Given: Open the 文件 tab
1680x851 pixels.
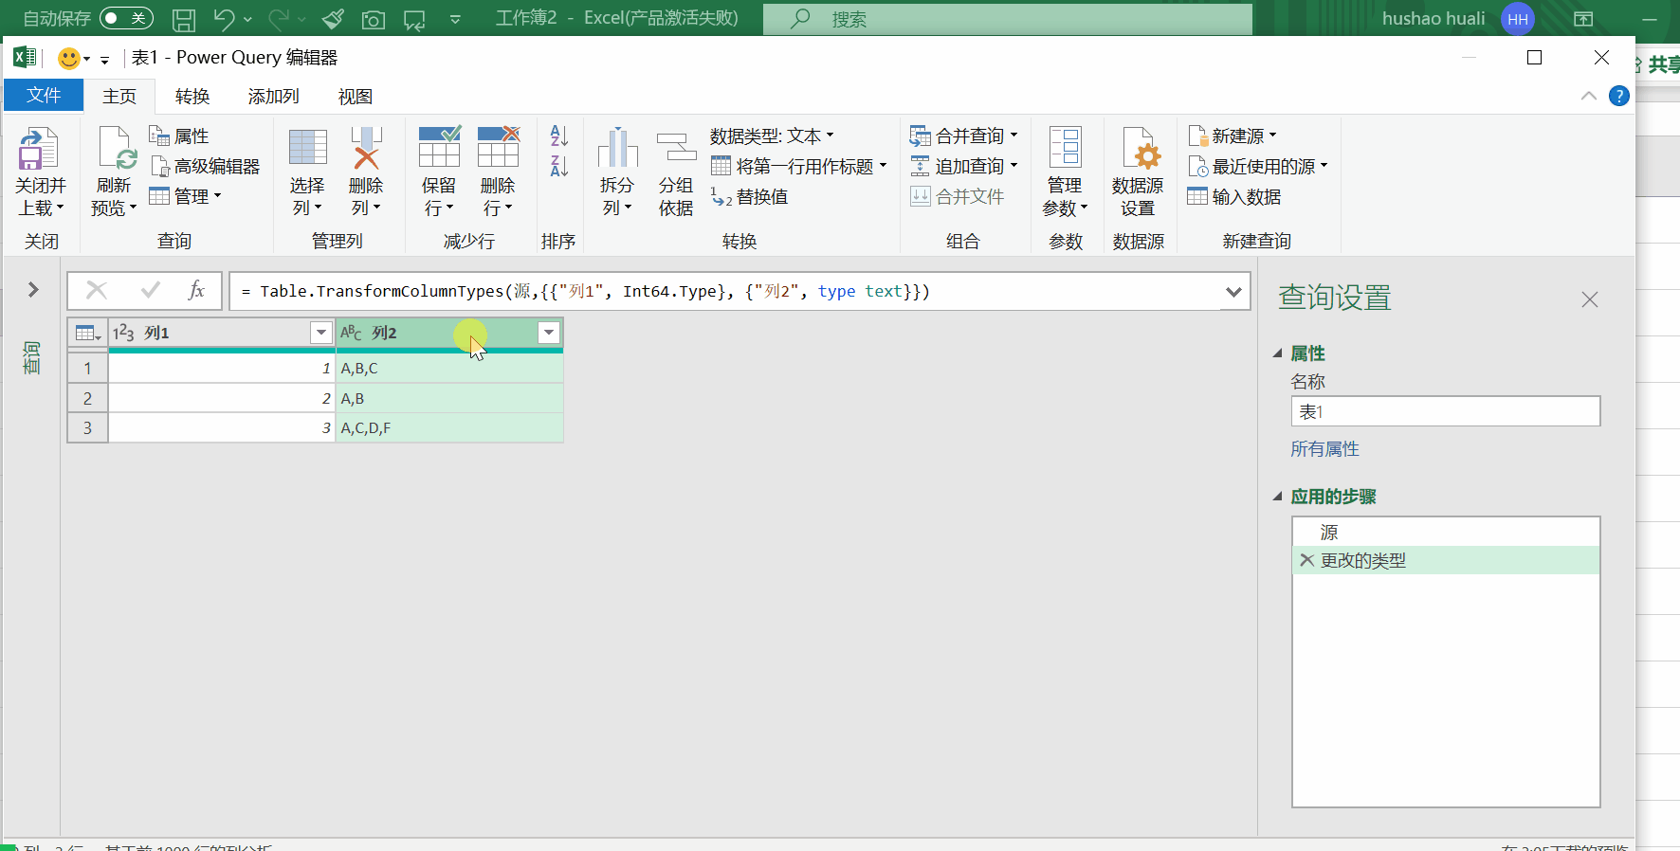Looking at the screenshot, I should coord(44,96).
